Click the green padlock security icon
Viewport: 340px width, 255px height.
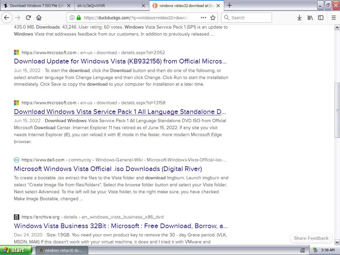(79, 18)
